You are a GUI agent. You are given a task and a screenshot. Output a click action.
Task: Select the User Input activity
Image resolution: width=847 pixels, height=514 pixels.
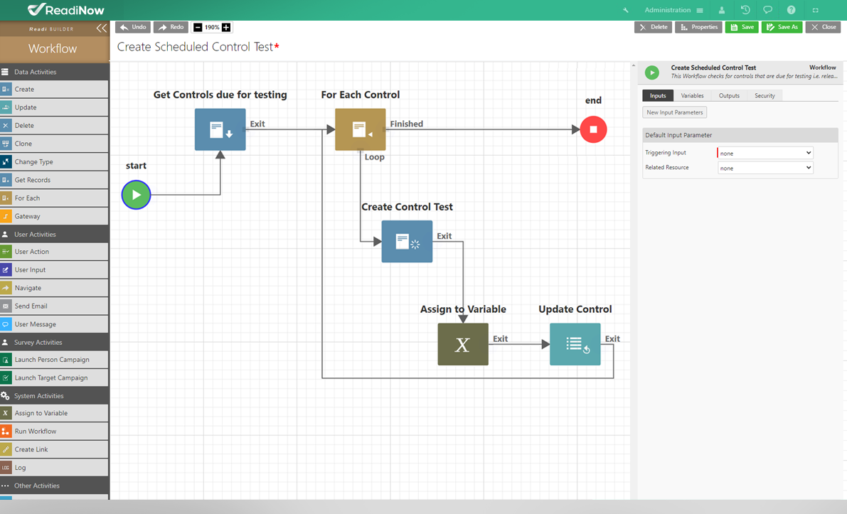click(x=54, y=270)
